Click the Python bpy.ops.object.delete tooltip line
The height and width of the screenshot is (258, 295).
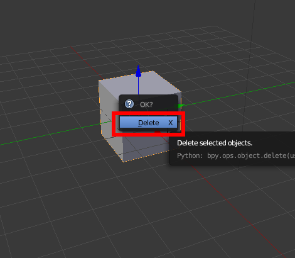(x=236, y=155)
